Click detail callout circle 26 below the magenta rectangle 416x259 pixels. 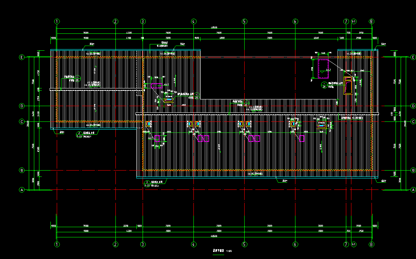tap(324, 84)
